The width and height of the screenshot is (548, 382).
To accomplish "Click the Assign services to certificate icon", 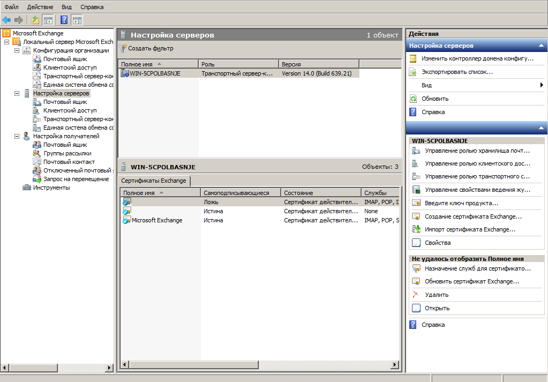I will tap(416, 268).
